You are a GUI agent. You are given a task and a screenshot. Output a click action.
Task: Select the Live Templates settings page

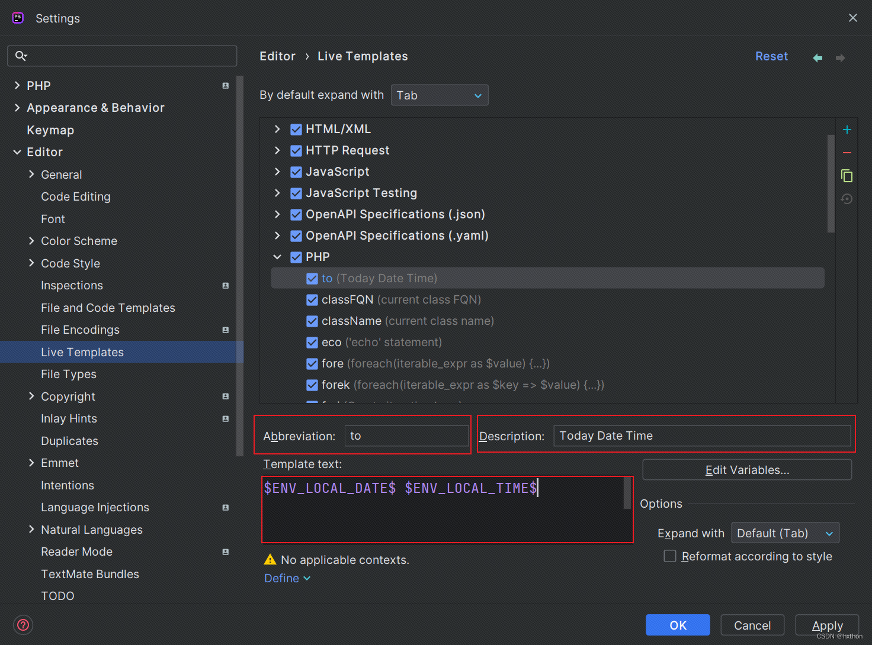pos(82,352)
